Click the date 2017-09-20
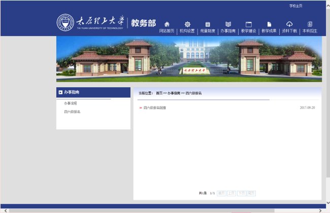Screen dimensions: 330x213 click(307, 108)
